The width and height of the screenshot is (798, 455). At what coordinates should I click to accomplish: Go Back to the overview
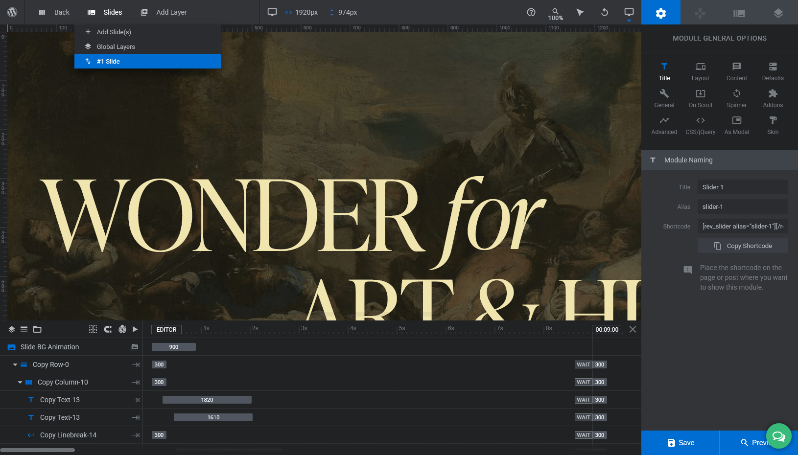[54, 12]
